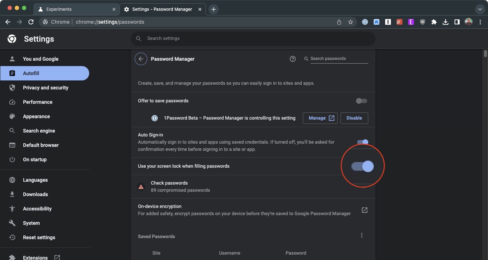Click the 'Password' column header
This screenshot has width=488, height=260.
tap(296, 253)
